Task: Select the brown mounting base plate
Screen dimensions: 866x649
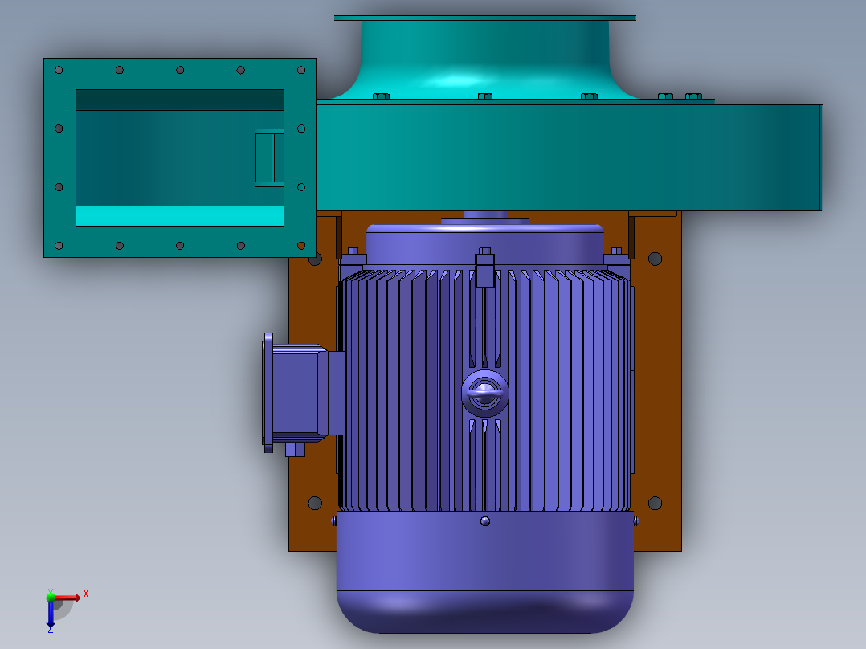Action: click(x=657, y=381)
